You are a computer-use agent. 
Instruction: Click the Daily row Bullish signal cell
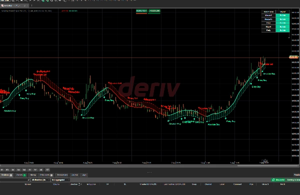[x=283, y=30]
